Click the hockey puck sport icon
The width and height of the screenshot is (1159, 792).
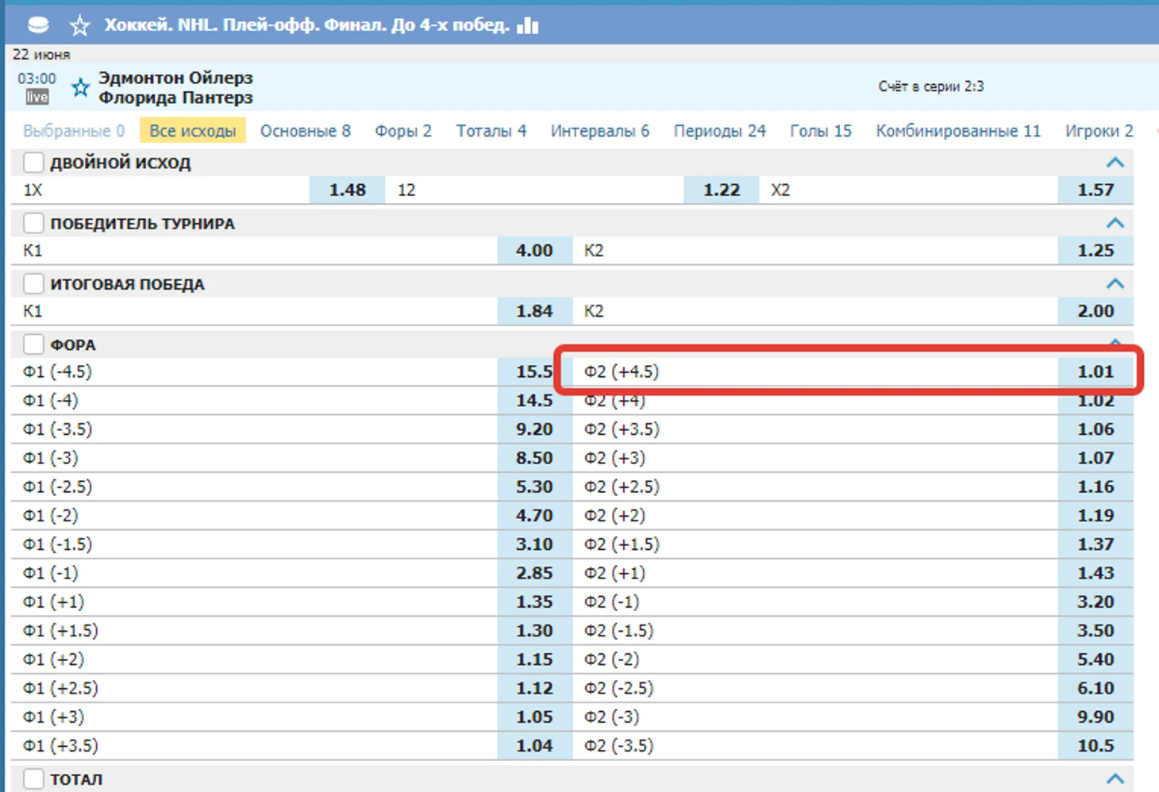37,25
